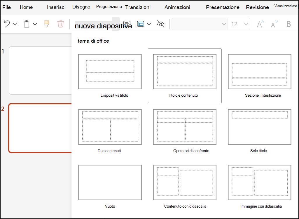This screenshot has height=219, width=299.
Task: Choose the Sezione Intestazione layout thumbnail
Action: [260, 72]
